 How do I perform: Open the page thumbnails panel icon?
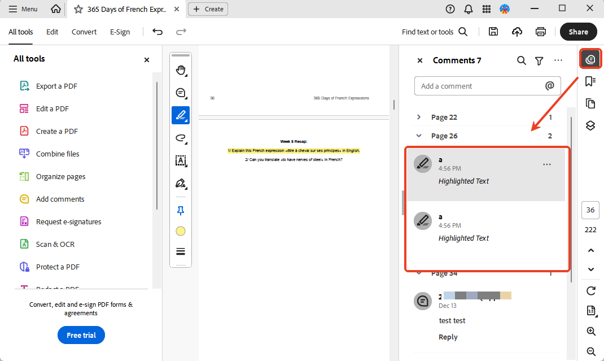coord(590,103)
